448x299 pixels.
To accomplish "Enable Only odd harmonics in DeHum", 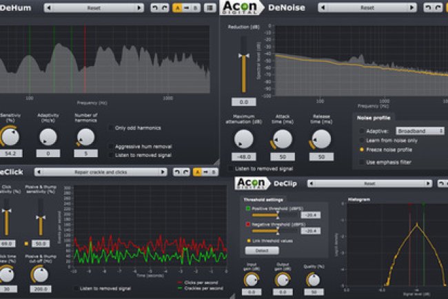I will [x=110, y=128].
